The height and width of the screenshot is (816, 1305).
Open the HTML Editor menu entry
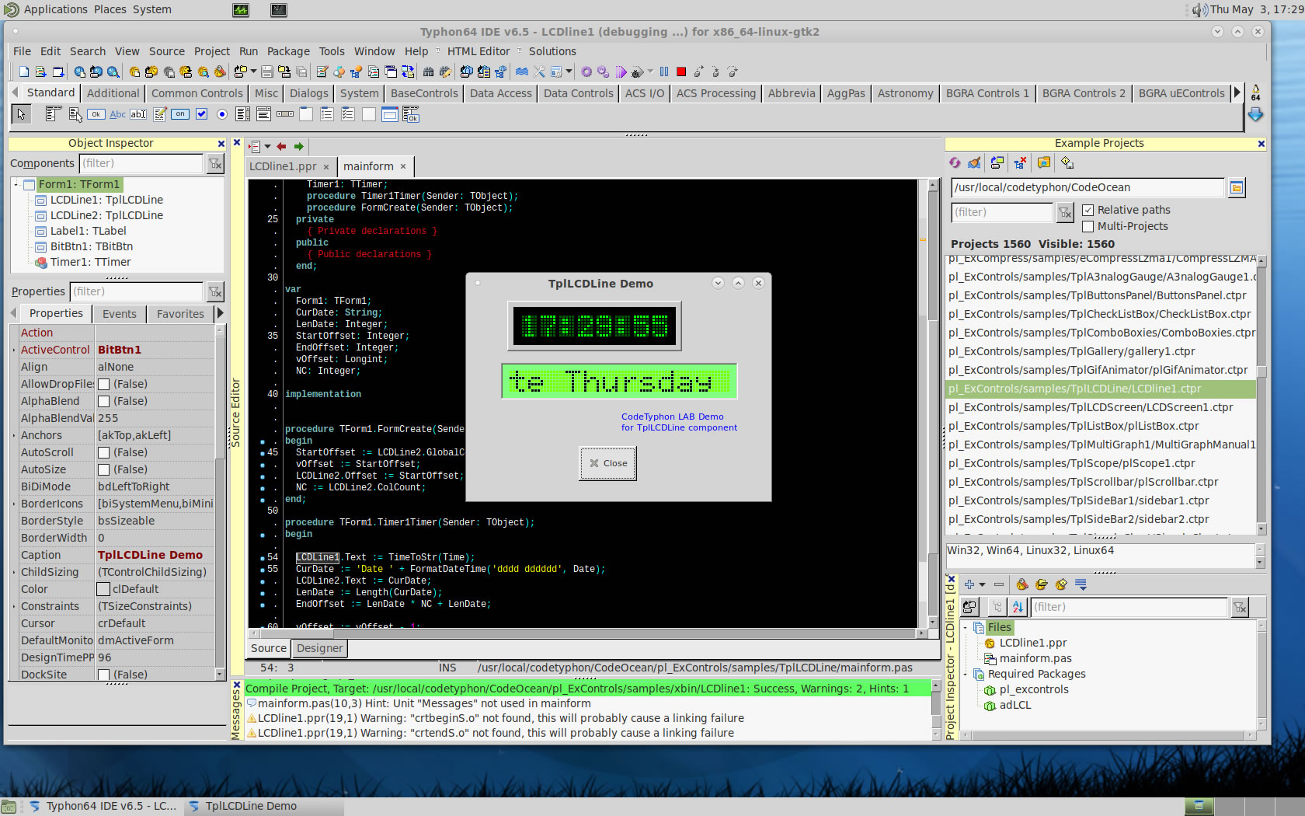(478, 51)
